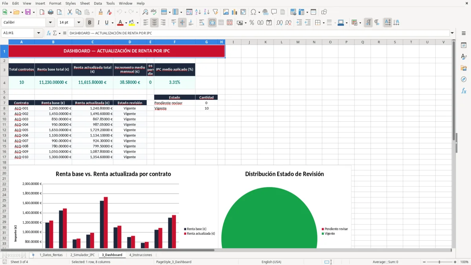Click the zoom slider in status bar
The height and width of the screenshot is (265, 471).
439,262
